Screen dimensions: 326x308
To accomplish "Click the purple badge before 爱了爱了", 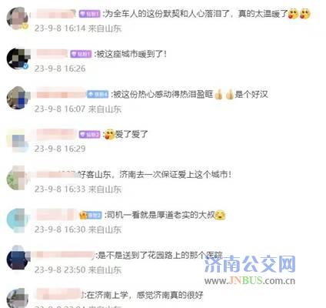I will click(x=89, y=134).
